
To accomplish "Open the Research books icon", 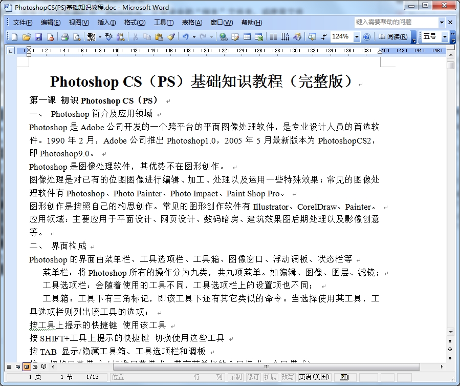I will (x=121, y=37).
